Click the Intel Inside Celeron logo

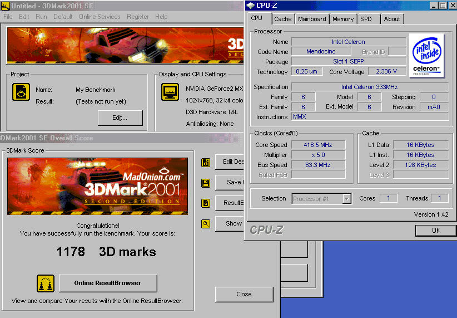tap(426, 55)
